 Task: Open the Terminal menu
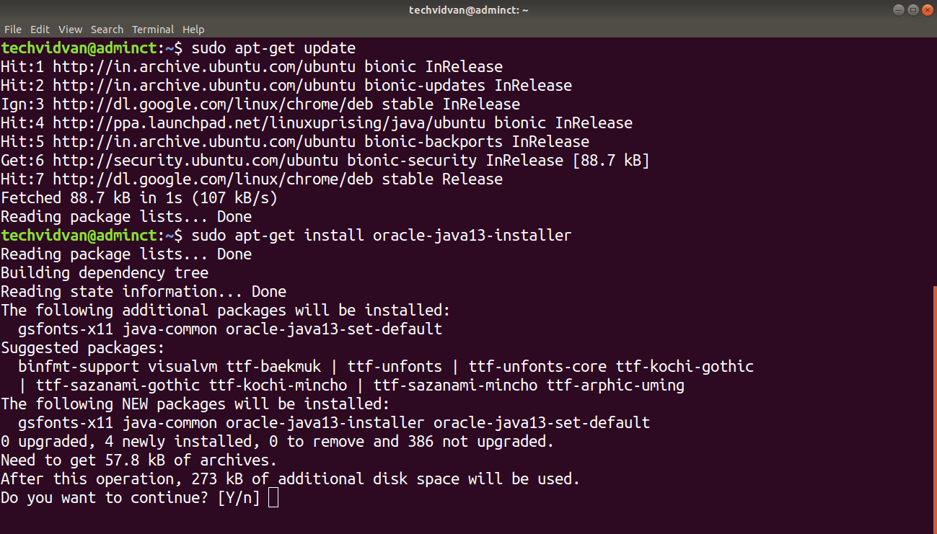pyautogui.click(x=152, y=29)
